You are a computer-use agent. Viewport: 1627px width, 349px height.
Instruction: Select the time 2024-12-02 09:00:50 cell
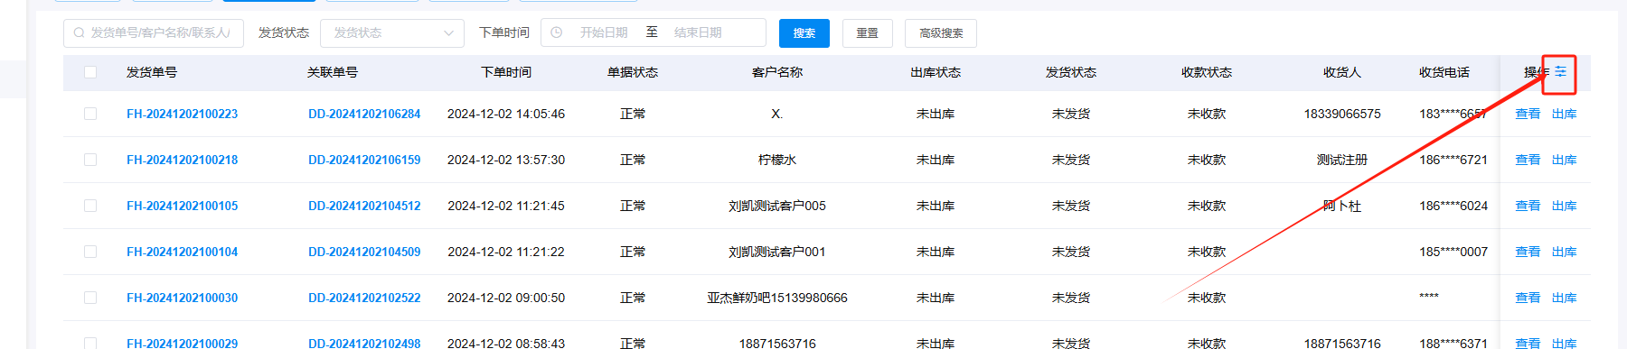(506, 298)
